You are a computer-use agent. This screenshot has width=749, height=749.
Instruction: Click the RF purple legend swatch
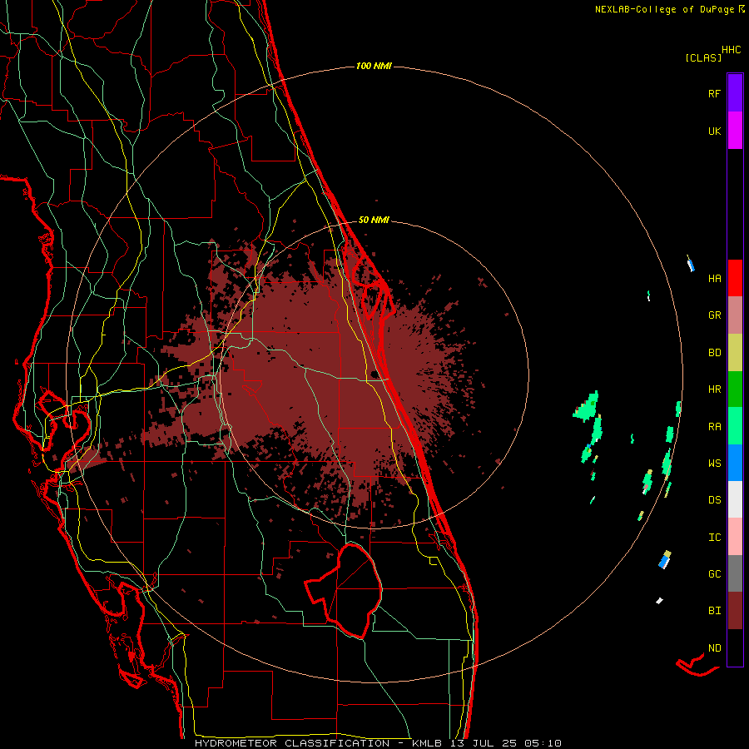(x=735, y=93)
